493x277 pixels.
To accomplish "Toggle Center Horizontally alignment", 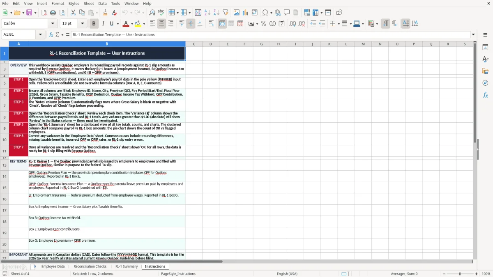I will click(161, 24).
